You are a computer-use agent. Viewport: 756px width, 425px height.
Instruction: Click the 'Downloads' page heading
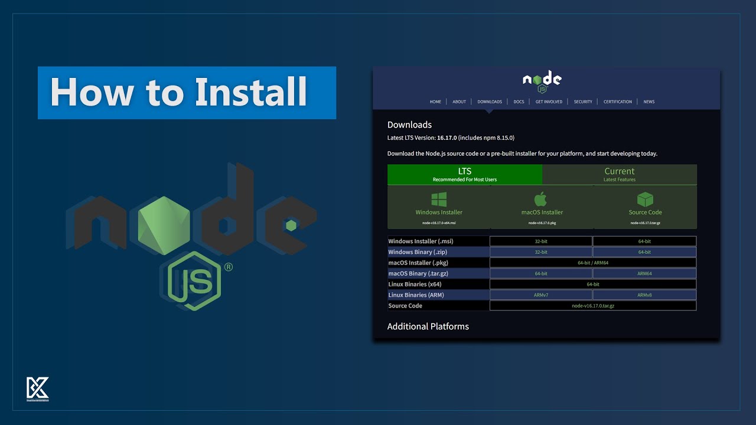click(409, 125)
